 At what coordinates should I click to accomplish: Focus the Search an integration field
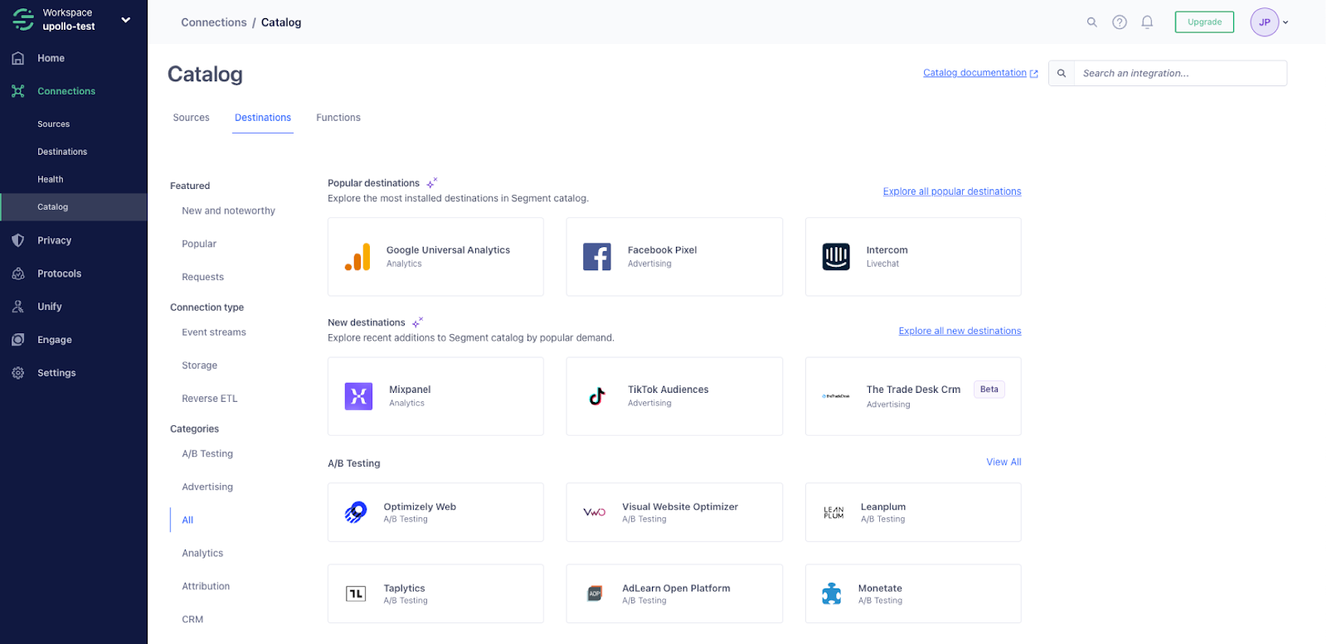point(1180,73)
